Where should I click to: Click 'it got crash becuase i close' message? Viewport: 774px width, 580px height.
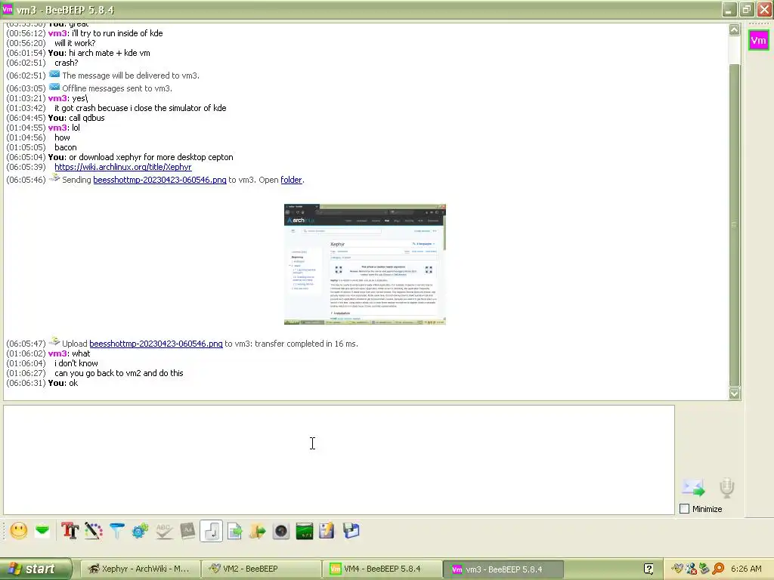pyautogui.click(x=140, y=107)
